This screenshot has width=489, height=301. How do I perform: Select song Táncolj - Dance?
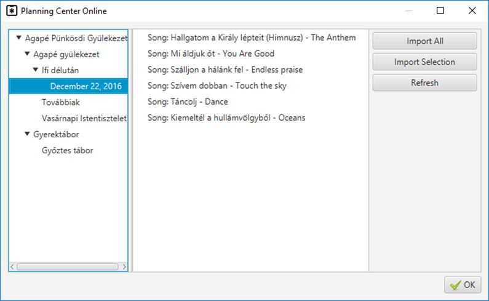(188, 102)
